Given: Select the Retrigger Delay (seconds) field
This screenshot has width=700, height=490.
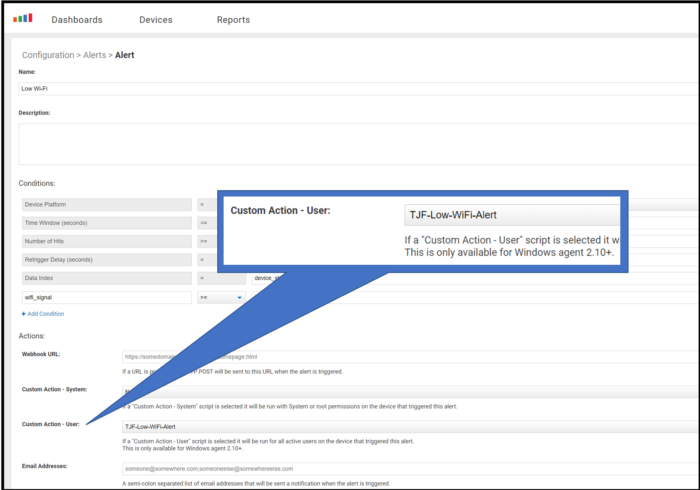Looking at the screenshot, I should [107, 260].
